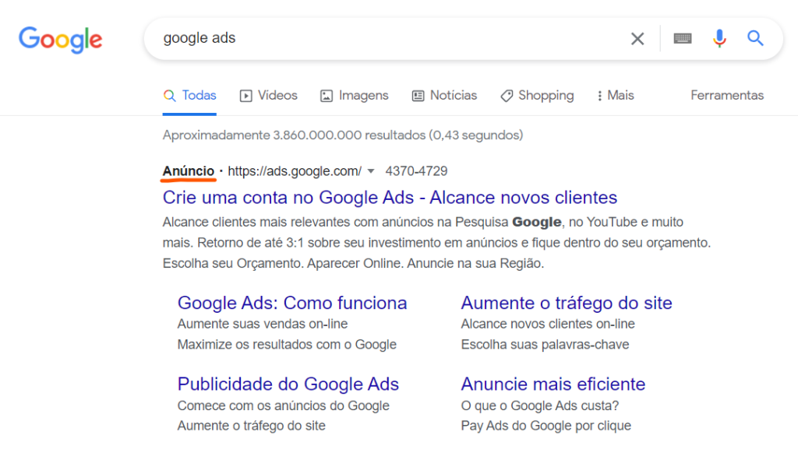Screen dimensions: 798x467
Task: Select the Todas tab
Action: (x=190, y=96)
